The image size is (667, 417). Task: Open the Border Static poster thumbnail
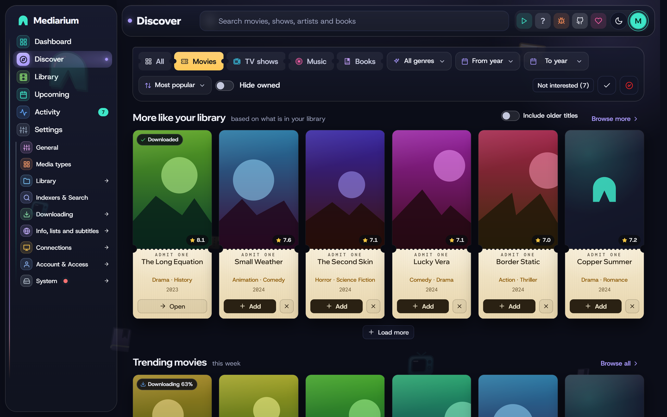[x=518, y=189]
